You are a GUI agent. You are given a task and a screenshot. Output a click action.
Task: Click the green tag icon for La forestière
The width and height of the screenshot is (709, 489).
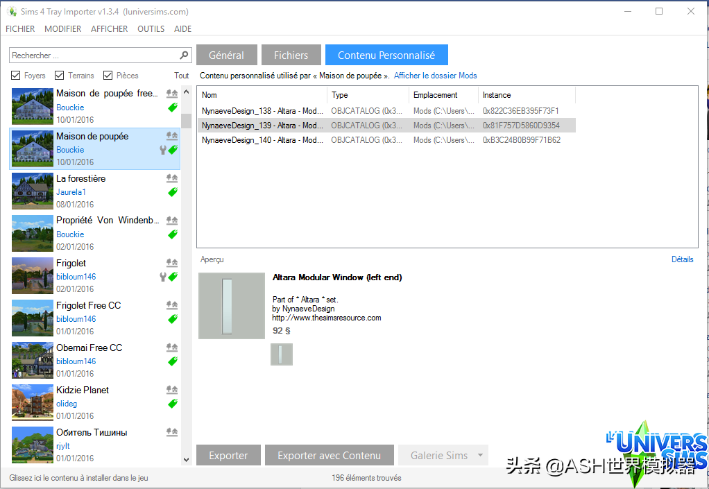[173, 191]
